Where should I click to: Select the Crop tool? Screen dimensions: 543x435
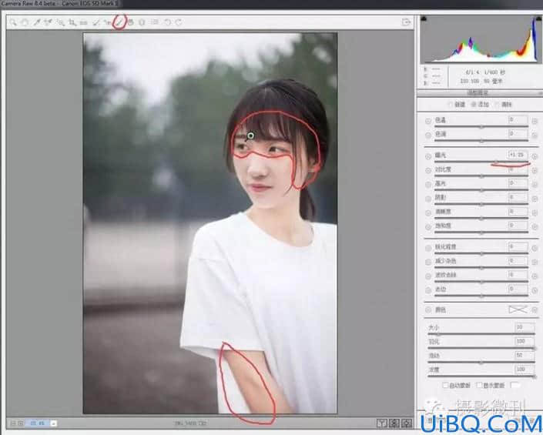click(x=72, y=22)
